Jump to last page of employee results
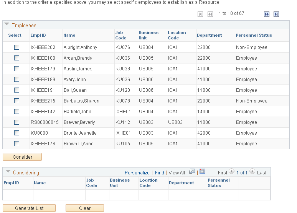 click(x=276, y=14)
